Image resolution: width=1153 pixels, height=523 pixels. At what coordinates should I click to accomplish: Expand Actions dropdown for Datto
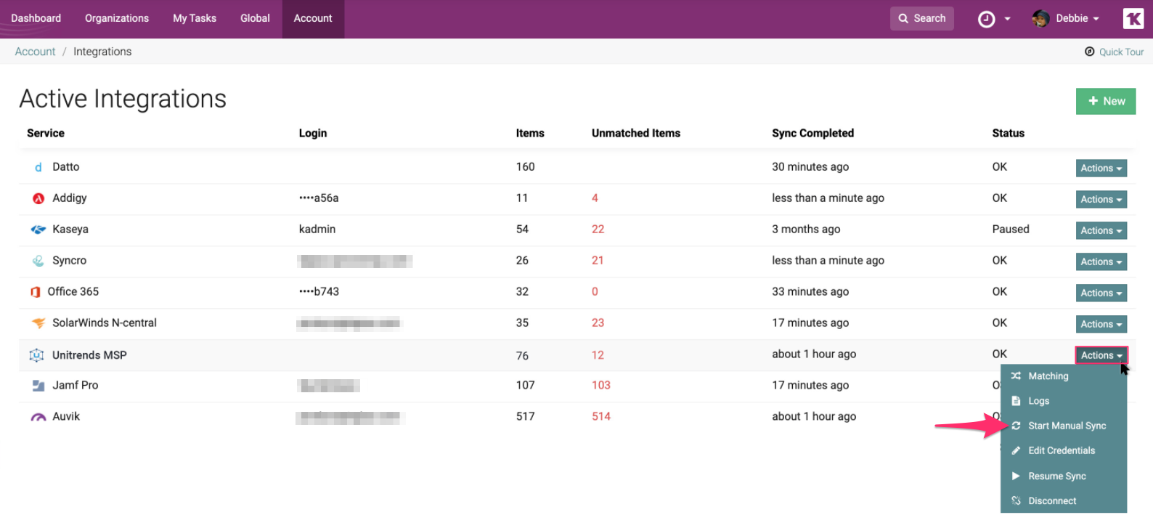pos(1101,168)
